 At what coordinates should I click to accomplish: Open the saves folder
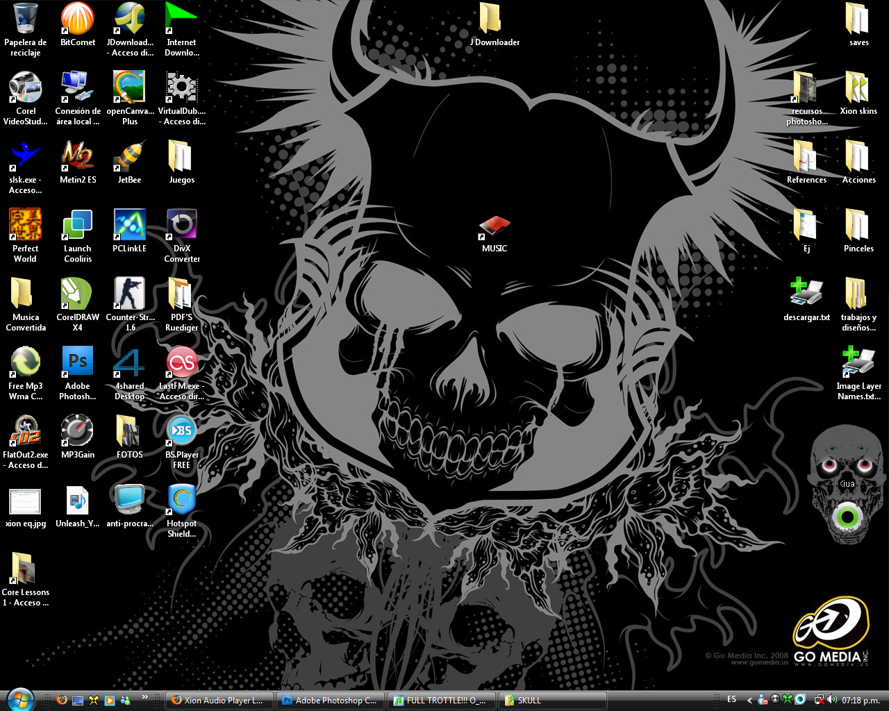[x=859, y=19]
